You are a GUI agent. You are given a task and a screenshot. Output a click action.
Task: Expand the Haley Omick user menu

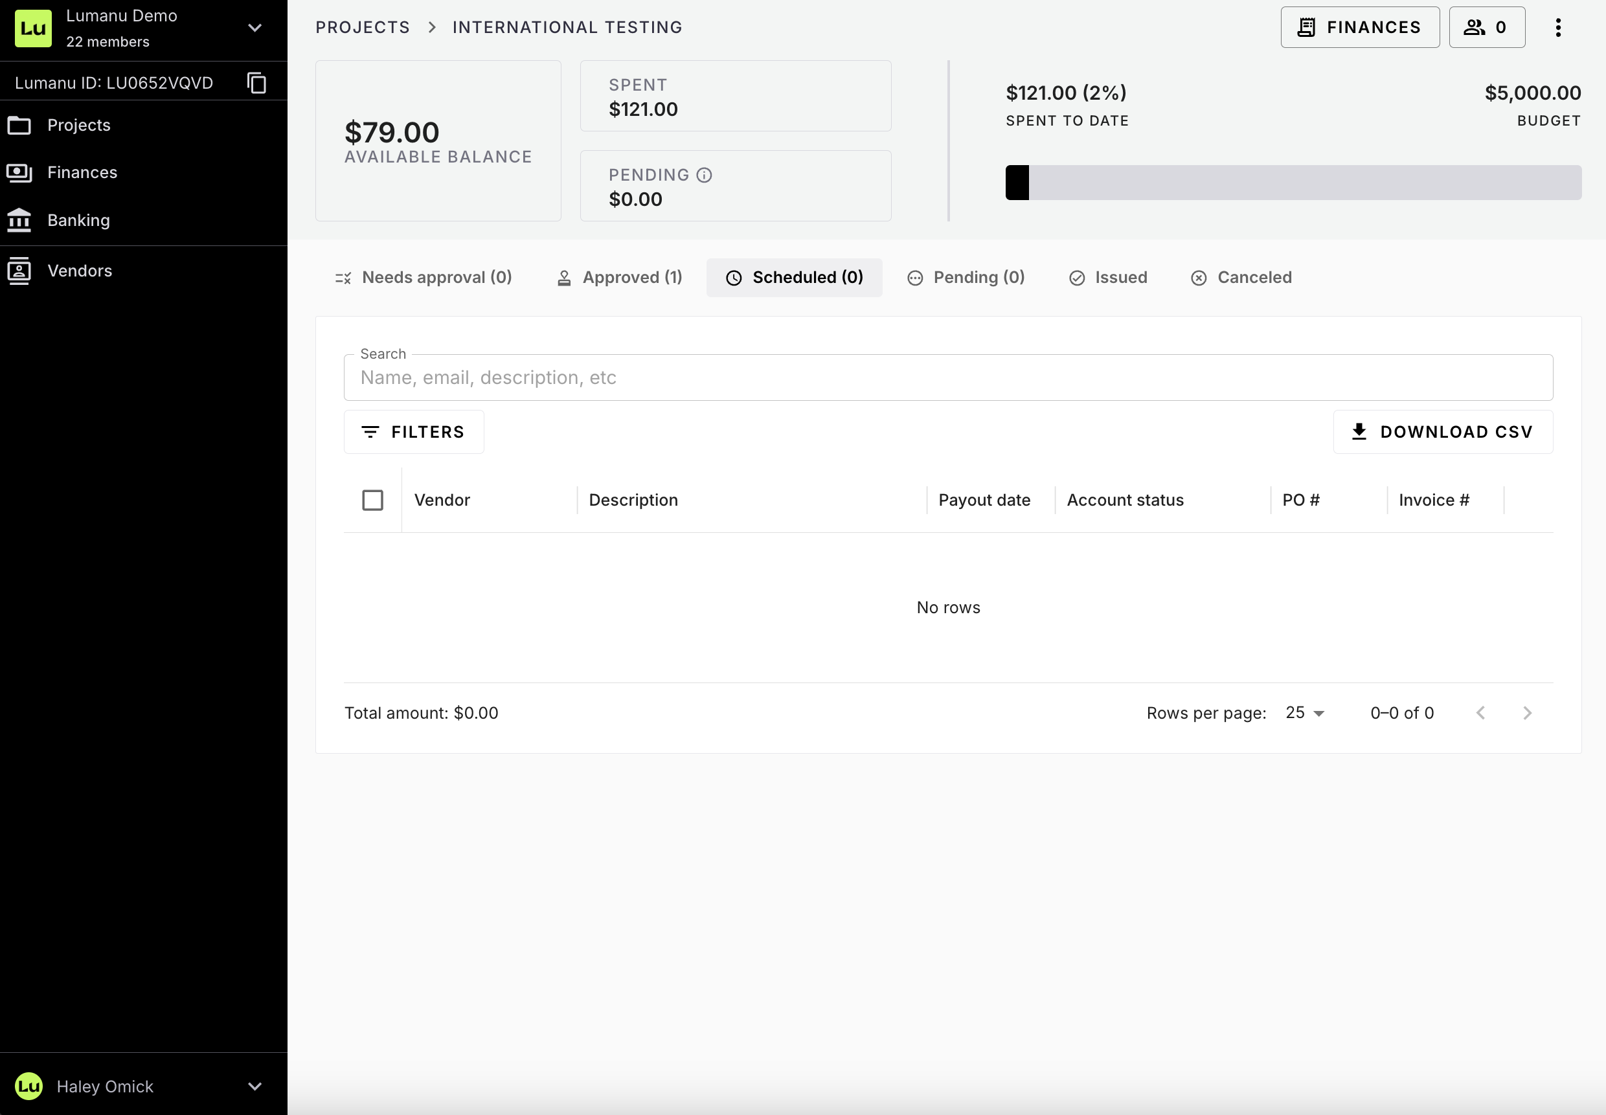tap(255, 1087)
